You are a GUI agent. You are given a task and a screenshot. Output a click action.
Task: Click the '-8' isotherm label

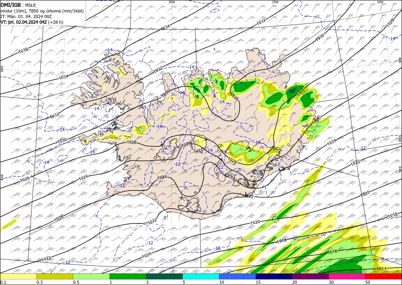381,259
